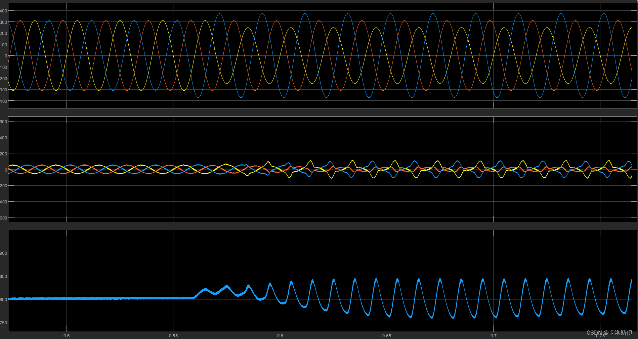Click the 900 y-axis label on DC voltage plot
The height and width of the screenshot is (339, 638).
click(3, 253)
